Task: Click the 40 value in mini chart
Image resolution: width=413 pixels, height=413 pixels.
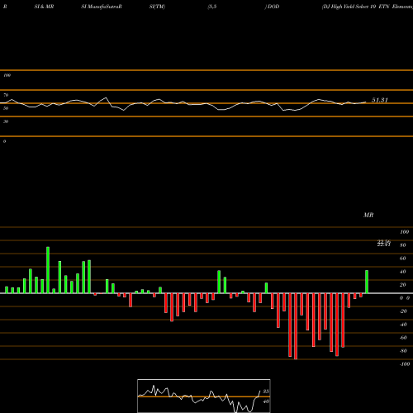Action: tap(266, 401)
